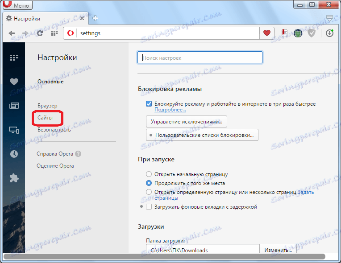Open Браузер settings section

pyautogui.click(x=47, y=106)
